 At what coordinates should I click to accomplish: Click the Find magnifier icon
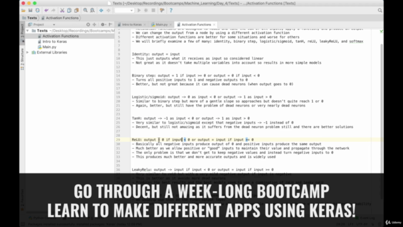point(85,10)
